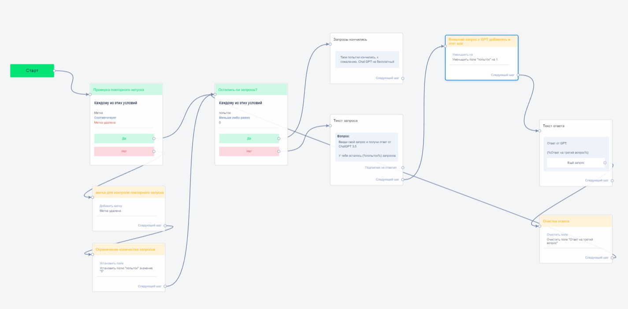The width and height of the screenshot is (628, 309).
Task: Click Следующий шаг port of Ограничение количества запросов
Action: pyautogui.click(x=165, y=286)
